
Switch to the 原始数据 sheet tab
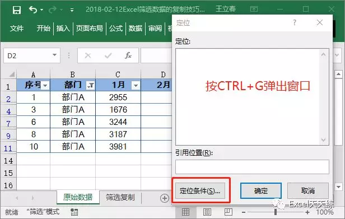click(x=78, y=197)
